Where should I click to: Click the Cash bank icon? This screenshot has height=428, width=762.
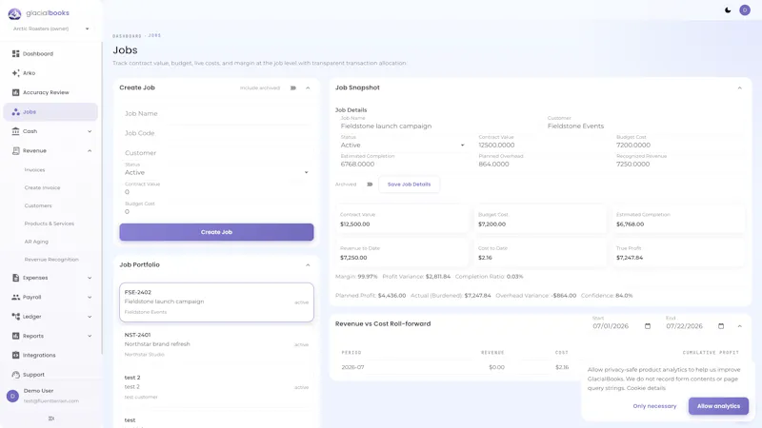[x=15, y=131]
